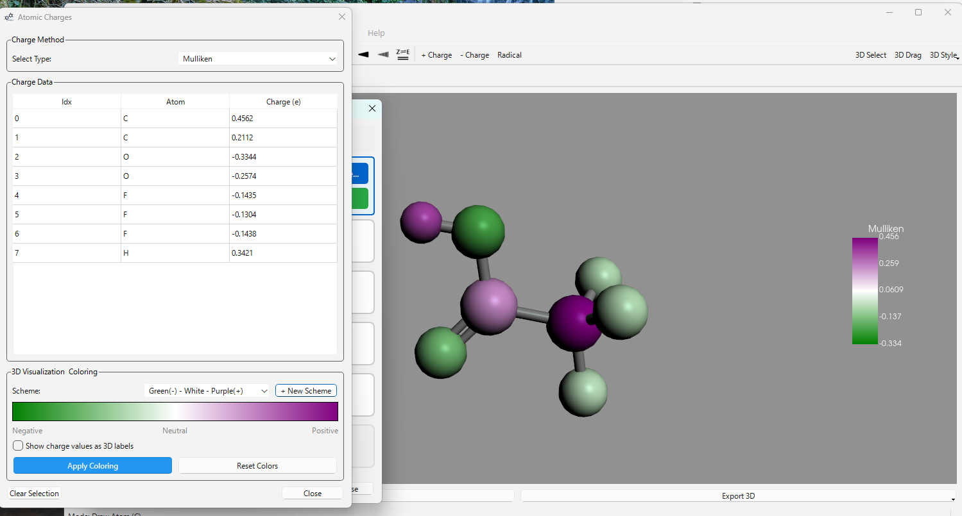Image resolution: width=962 pixels, height=516 pixels.
Task: Select the charge value -0.1304
Action: [x=283, y=215]
